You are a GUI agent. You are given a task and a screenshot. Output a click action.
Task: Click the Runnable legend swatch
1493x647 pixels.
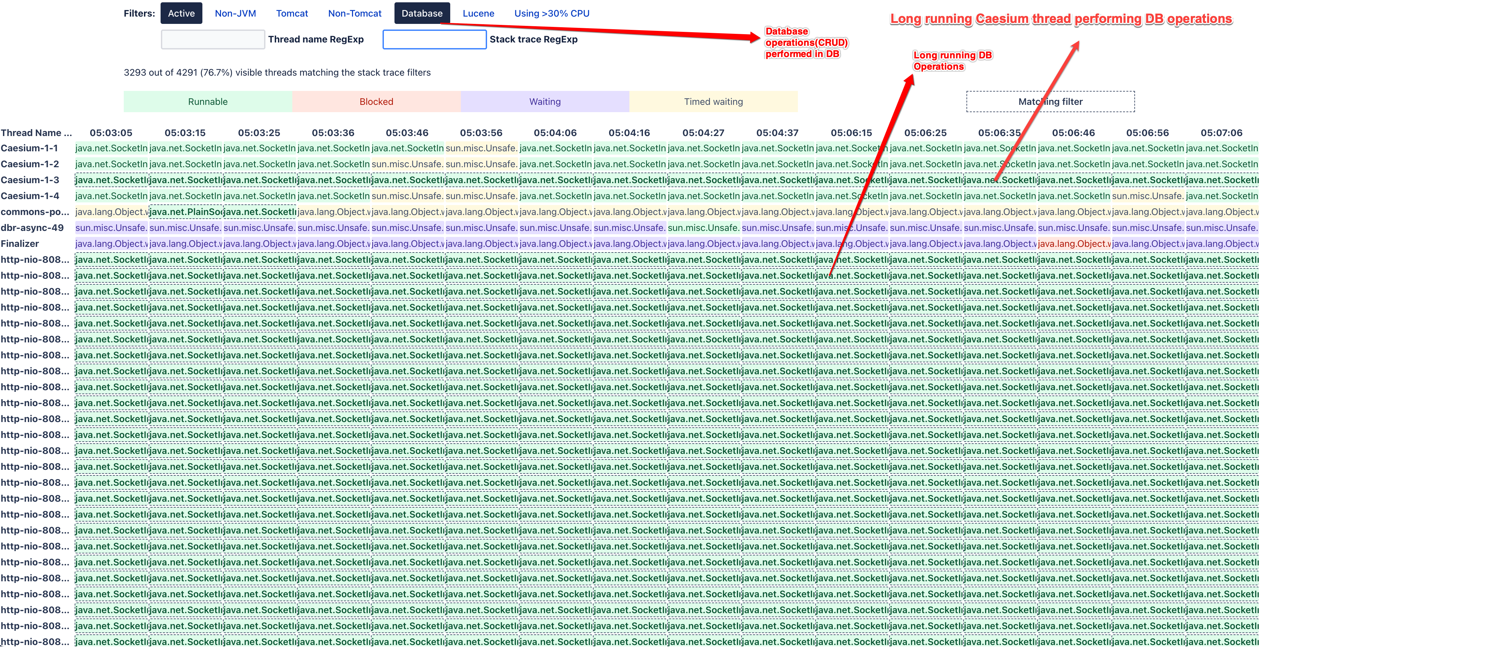click(207, 102)
